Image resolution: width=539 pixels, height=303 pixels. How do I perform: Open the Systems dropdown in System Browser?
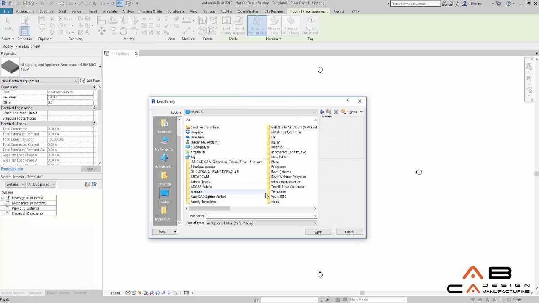coord(15,184)
